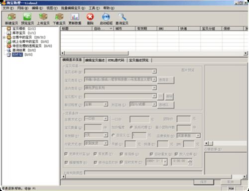Click the 保存 (save) button
Image resolution: width=249 pixels, height=191 pixels.
(204, 182)
